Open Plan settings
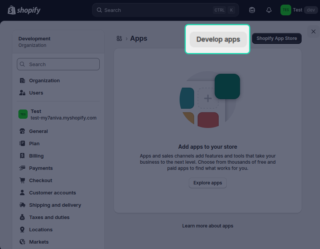 [58, 143]
